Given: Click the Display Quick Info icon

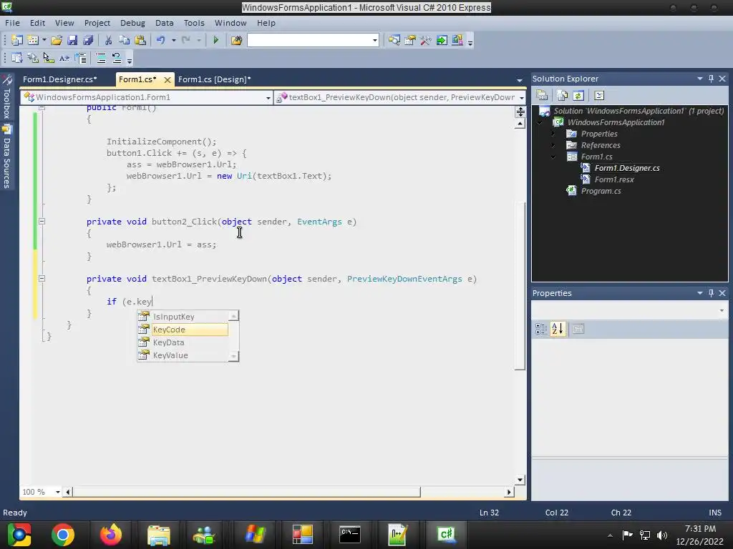Looking at the screenshot, I should pyautogui.click(x=49, y=59).
